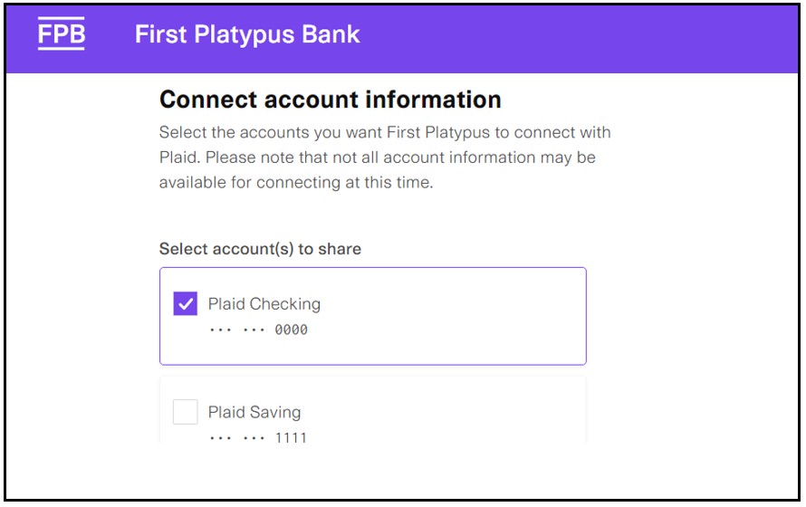Click the FPB logo icon
The width and height of the screenshot is (806, 507).
(x=62, y=33)
